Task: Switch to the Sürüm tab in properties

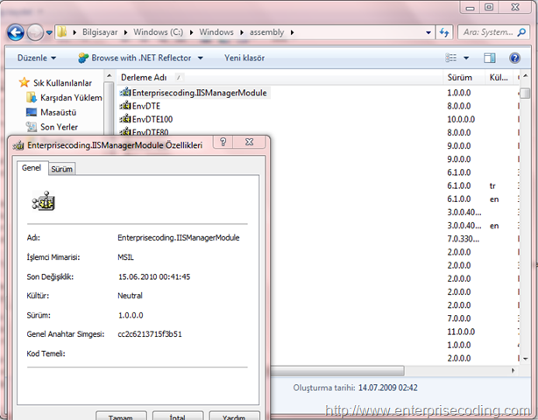Action: pyautogui.click(x=61, y=169)
